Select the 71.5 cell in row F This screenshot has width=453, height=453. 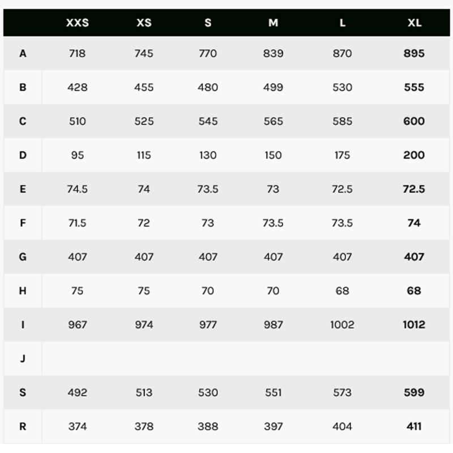[x=78, y=223]
